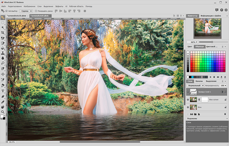Click the Navigator preview thumbnail
The image size is (229, 146).
click(207, 28)
